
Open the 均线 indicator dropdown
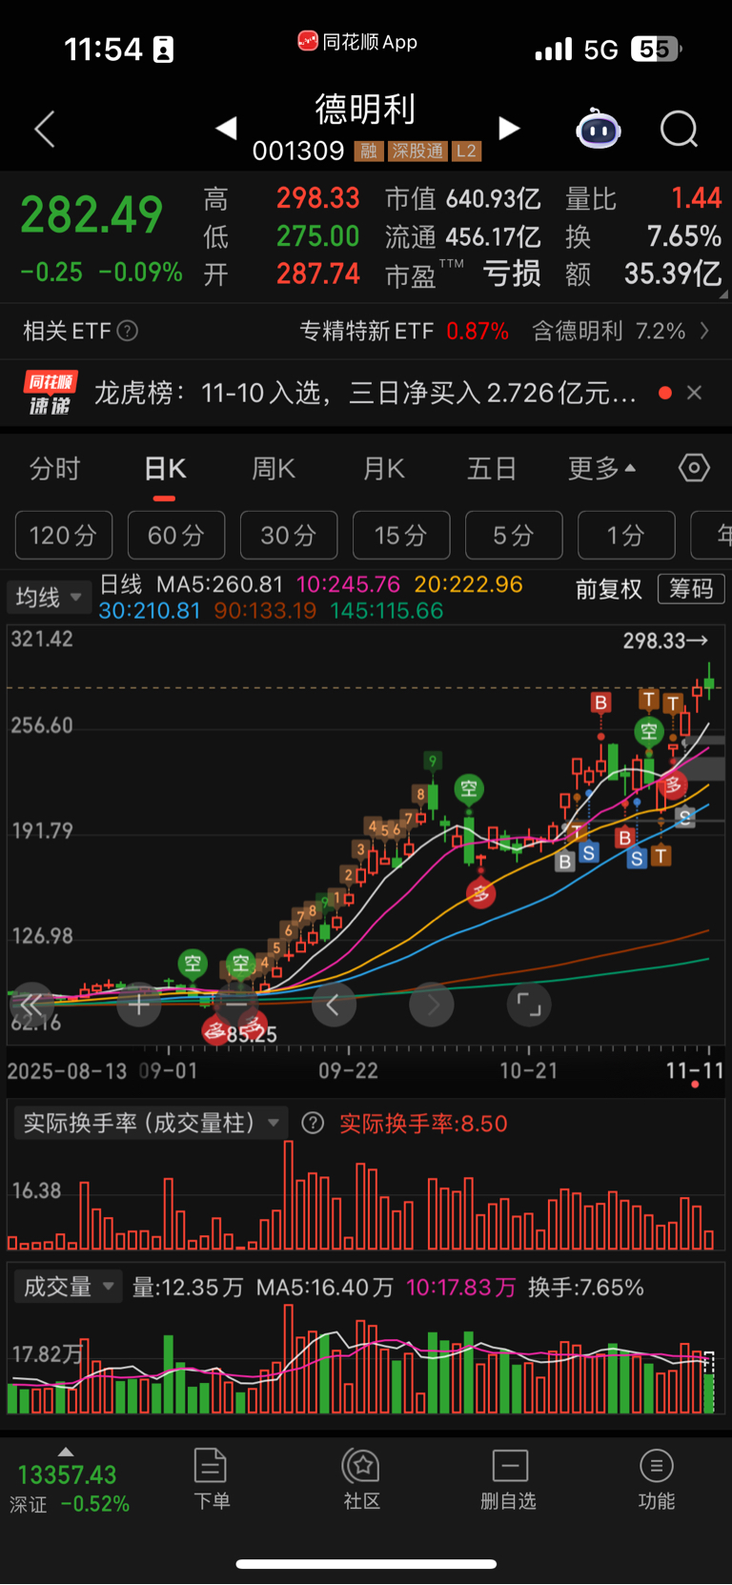[49, 598]
